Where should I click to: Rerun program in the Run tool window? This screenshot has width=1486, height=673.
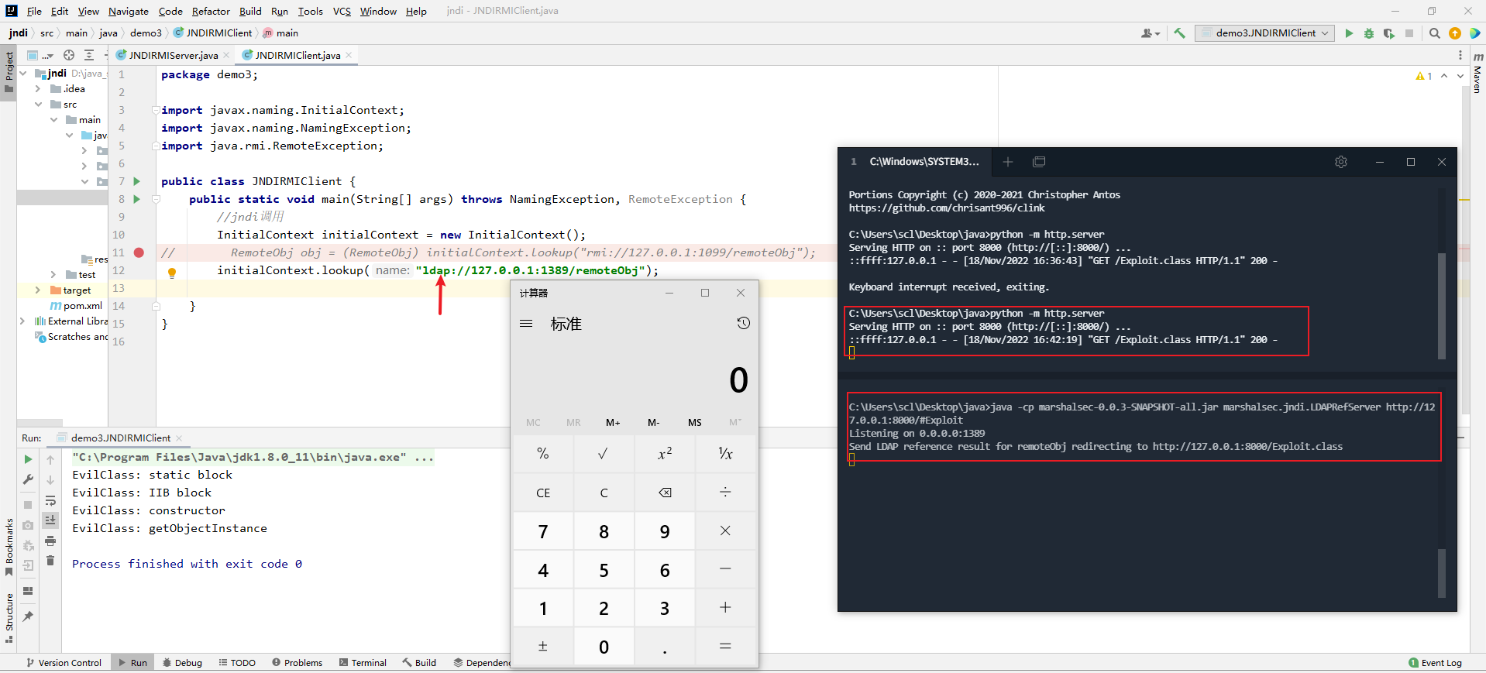pos(28,459)
